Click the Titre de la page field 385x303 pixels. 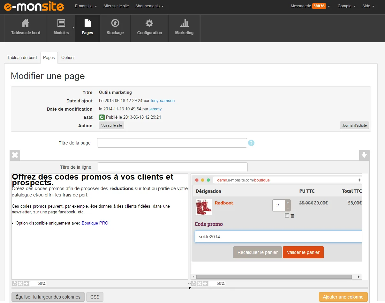[172, 143]
